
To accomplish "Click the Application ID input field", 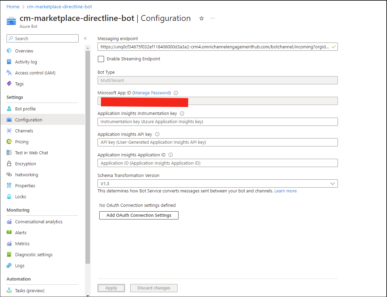I will (217, 163).
